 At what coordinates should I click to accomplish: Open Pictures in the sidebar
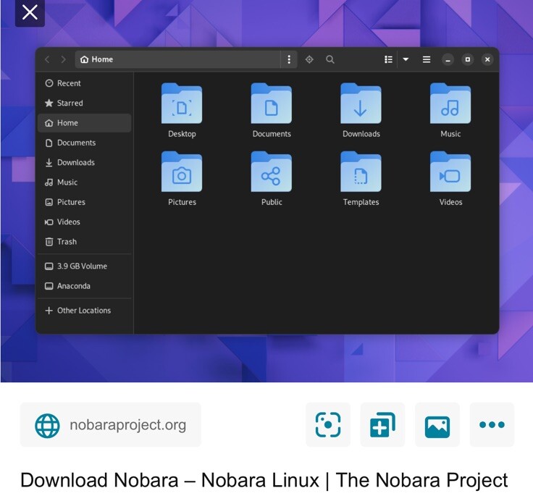pos(84,202)
